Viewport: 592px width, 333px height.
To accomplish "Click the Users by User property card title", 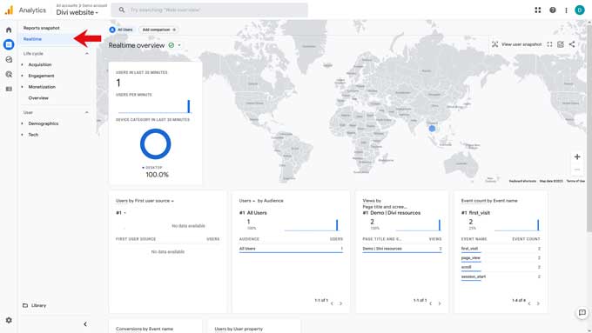I will click(239, 329).
